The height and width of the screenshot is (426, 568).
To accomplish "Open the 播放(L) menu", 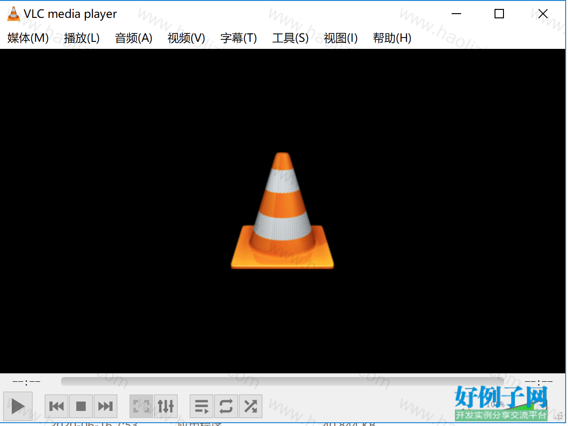I will click(x=82, y=38).
